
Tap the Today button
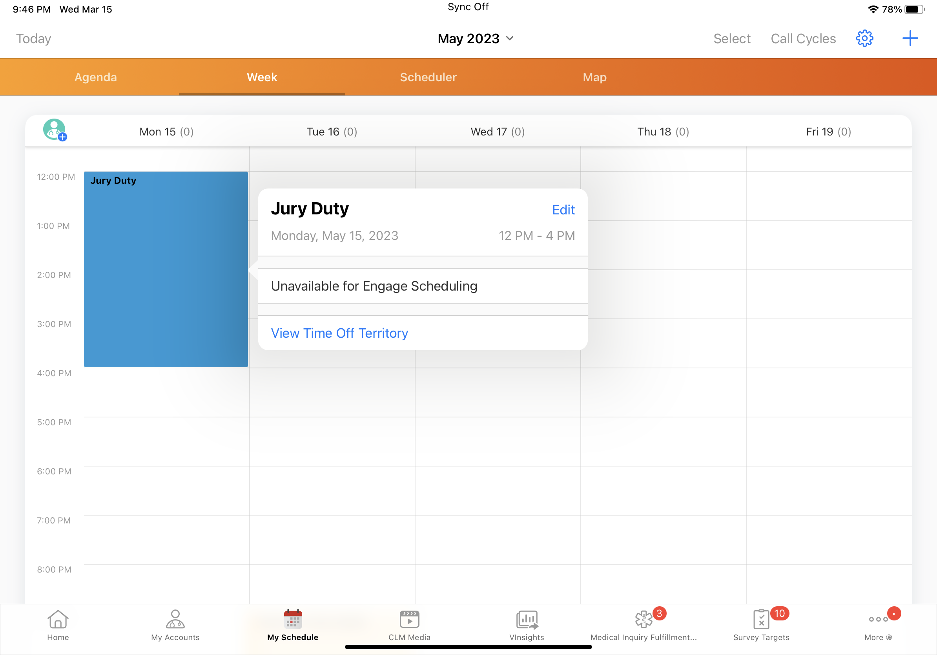tap(33, 38)
